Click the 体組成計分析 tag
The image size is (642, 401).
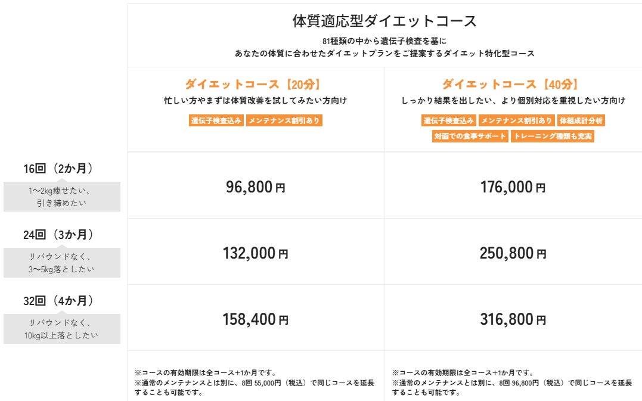coord(581,120)
